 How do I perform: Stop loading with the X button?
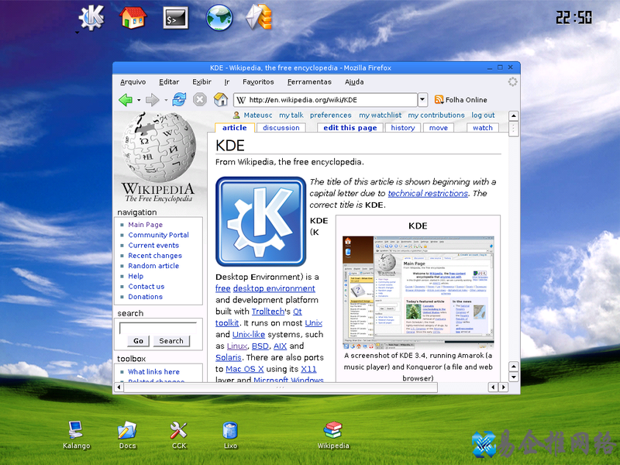point(200,100)
